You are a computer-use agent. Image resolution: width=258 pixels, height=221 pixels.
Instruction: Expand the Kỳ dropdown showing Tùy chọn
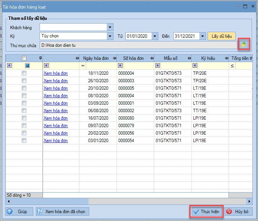click(x=110, y=36)
